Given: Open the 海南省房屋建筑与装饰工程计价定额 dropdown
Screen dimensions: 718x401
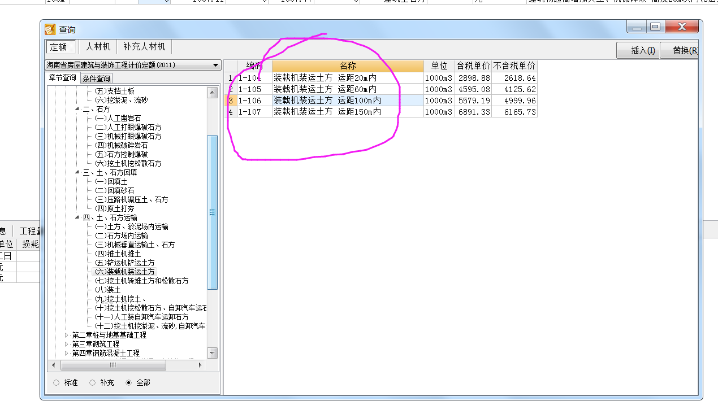Looking at the screenshot, I should pos(133,65).
